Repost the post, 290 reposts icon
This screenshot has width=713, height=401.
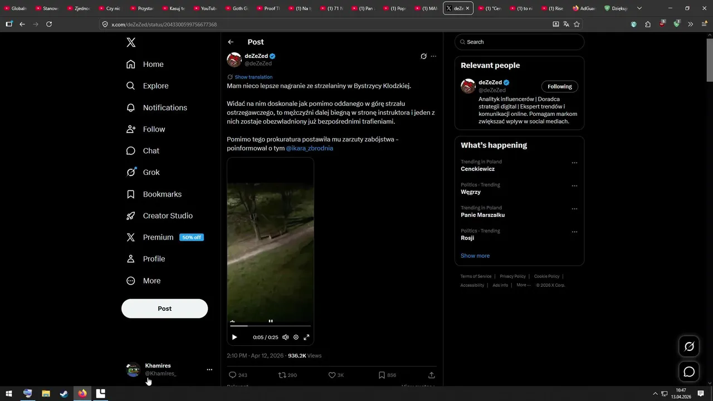(287, 375)
